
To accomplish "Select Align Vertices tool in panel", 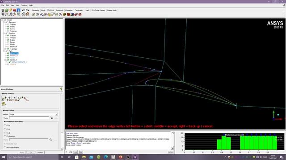I will click(15, 99).
